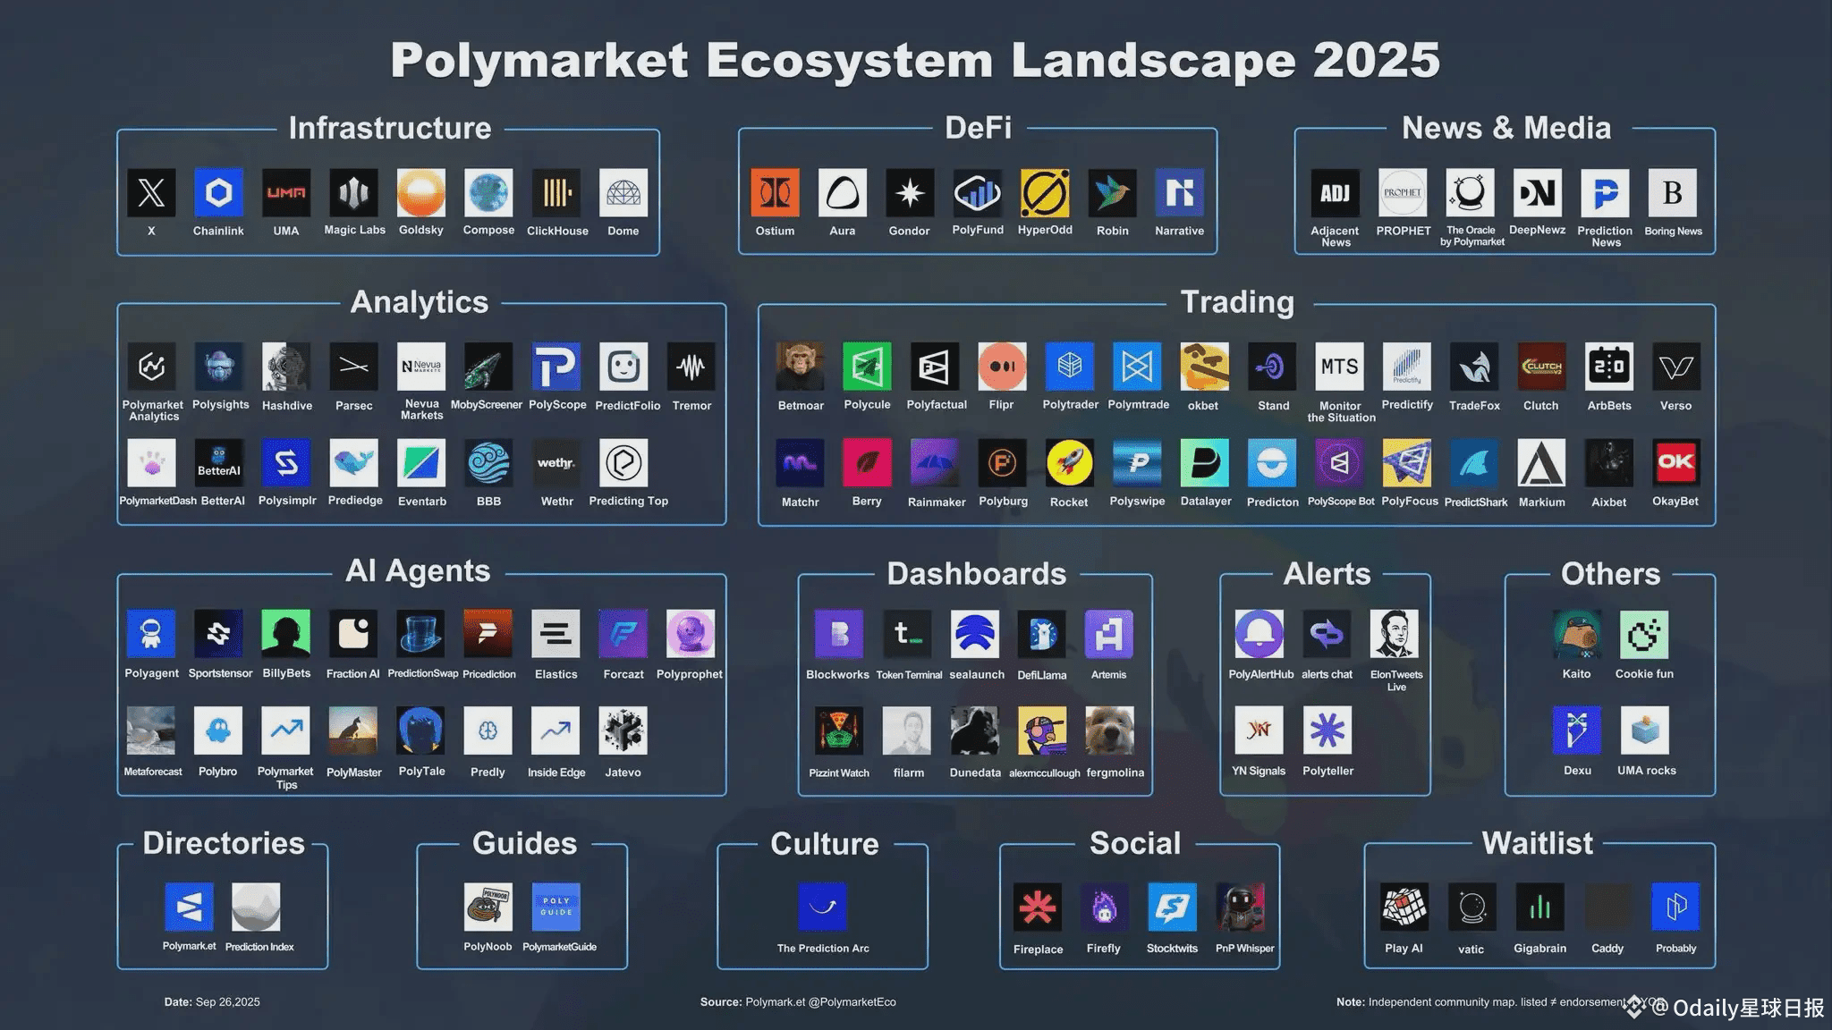Viewport: 1832px width, 1030px height.
Task: Click the Kaito icon in Others
Action: pos(1576,634)
